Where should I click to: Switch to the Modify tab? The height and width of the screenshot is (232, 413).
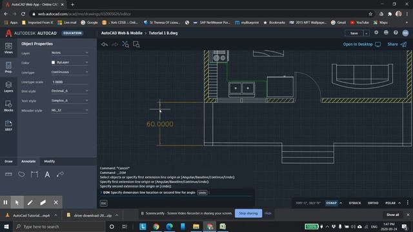click(x=49, y=161)
